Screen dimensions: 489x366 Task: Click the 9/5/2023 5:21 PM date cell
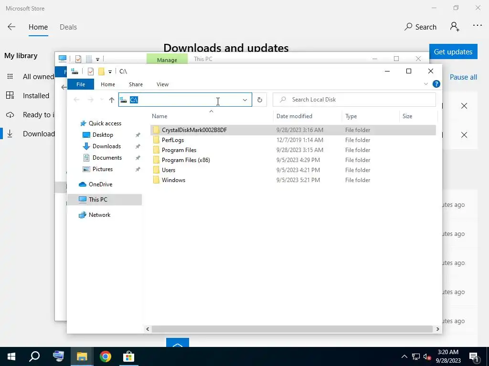pos(298,180)
